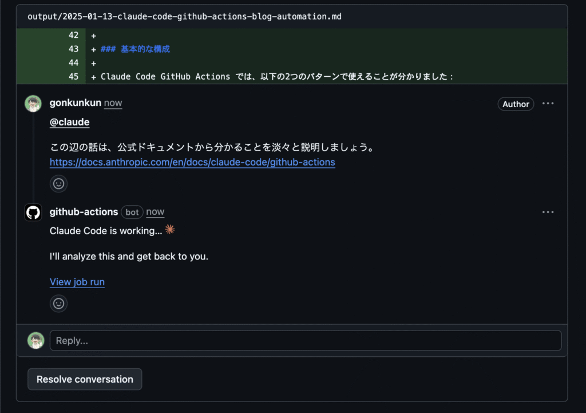Click the Author badge label
The width and height of the screenshot is (586, 413).
pyautogui.click(x=516, y=104)
